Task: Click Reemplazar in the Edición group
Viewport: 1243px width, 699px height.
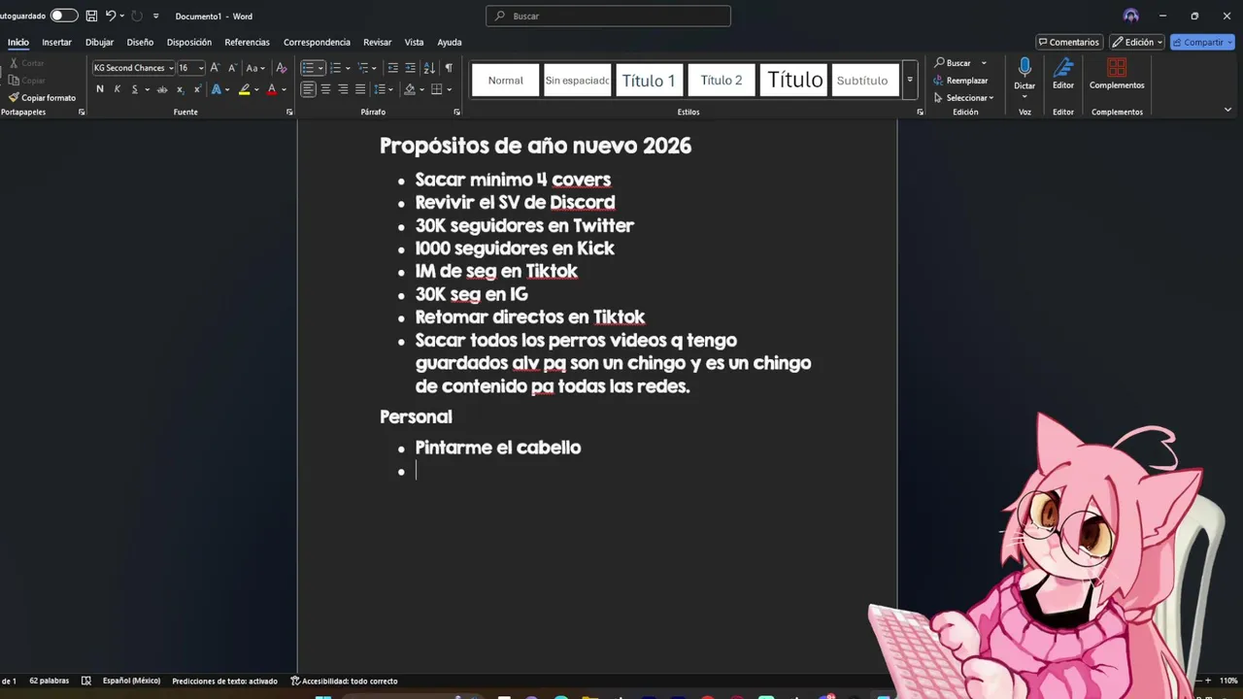Action: click(960, 81)
